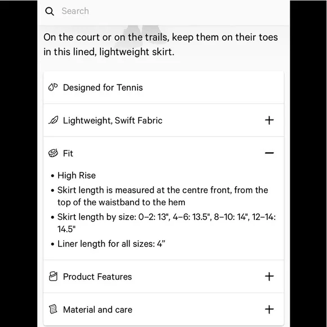Open the Product Features heading

click(98, 277)
